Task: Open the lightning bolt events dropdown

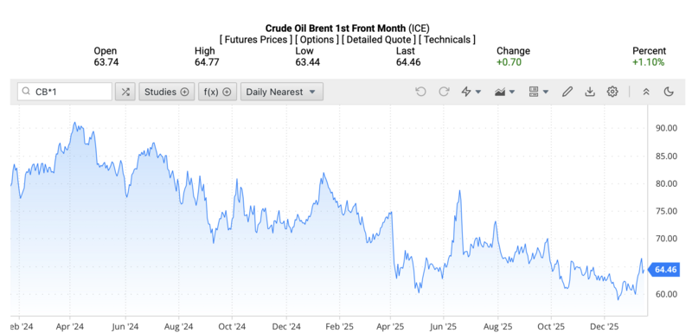Action: click(x=471, y=92)
